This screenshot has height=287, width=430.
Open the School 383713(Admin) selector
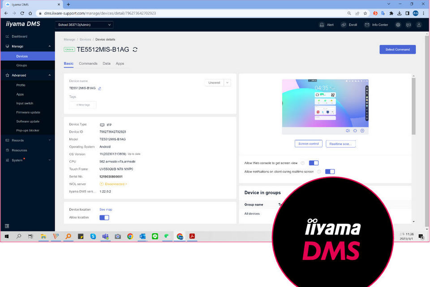(x=84, y=25)
